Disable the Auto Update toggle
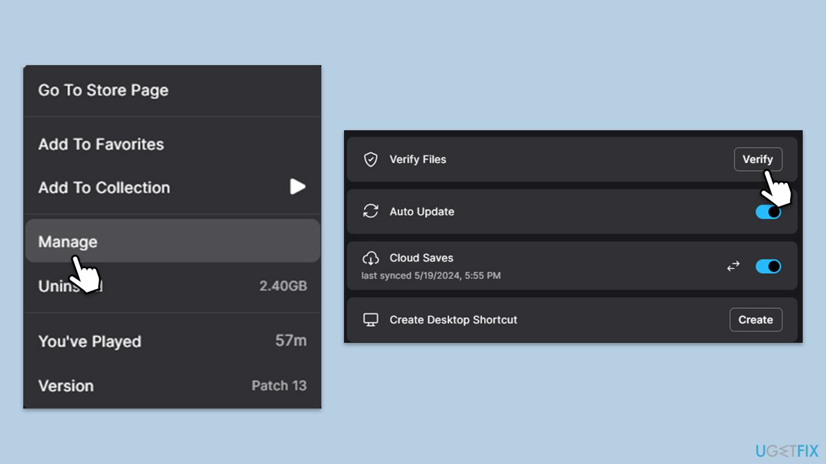Viewport: 826px width, 464px height. (768, 212)
